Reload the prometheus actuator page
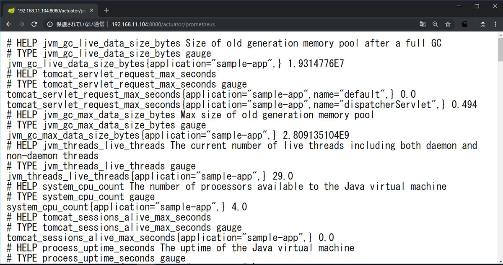 coord(34,24)
